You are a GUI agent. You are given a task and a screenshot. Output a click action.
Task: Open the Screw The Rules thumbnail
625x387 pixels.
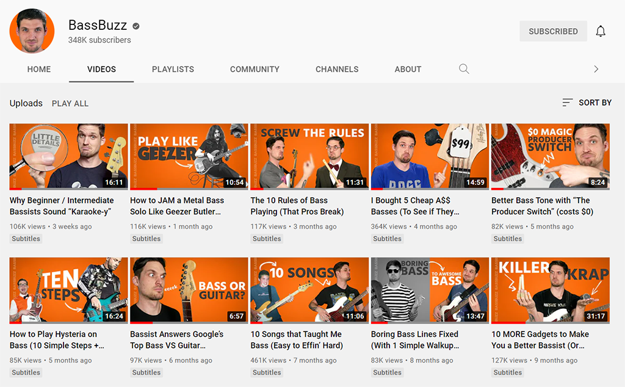point(309,156)
